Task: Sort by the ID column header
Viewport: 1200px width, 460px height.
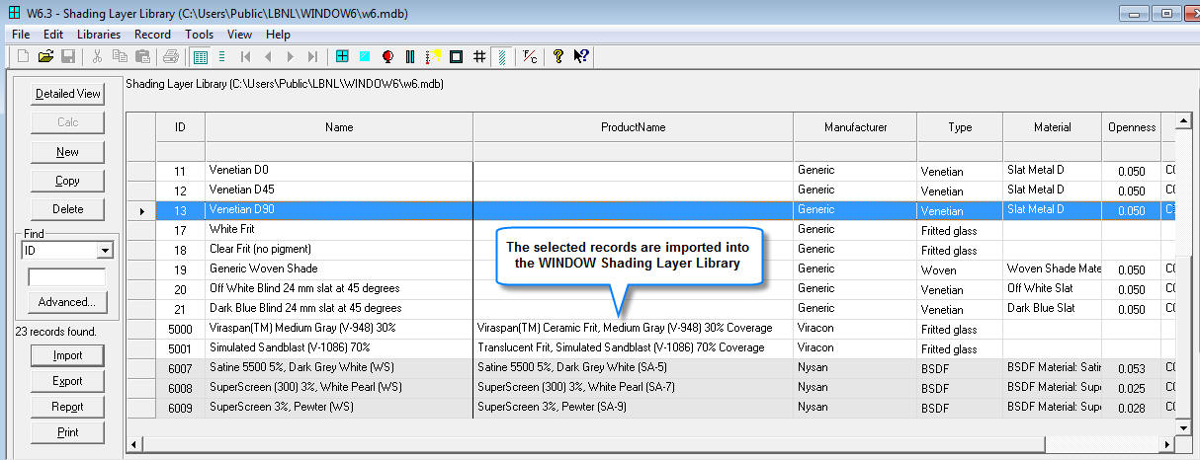Action: [180, 127]
